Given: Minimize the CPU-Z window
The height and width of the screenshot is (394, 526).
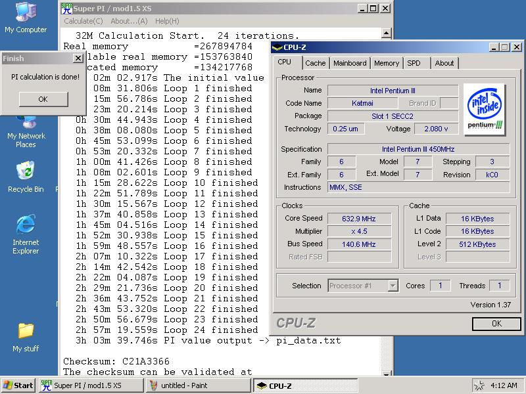Looking at the screenshot, I should tap(494, 47).
